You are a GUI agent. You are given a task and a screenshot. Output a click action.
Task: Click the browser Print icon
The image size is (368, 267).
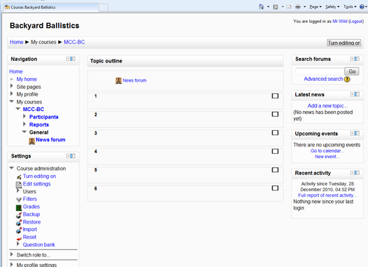[298, 7]
